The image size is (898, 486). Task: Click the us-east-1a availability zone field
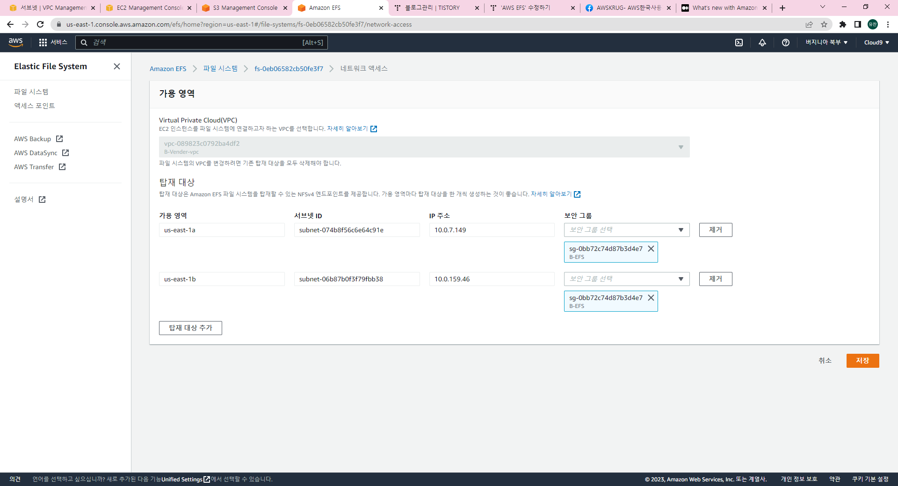click(x=222, y=230)
